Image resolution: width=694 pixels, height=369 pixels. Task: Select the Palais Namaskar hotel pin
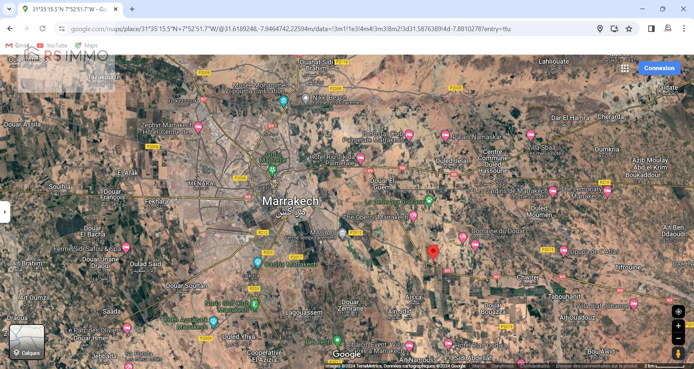[x=445, y=136]
